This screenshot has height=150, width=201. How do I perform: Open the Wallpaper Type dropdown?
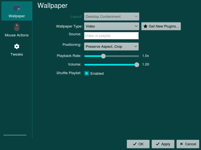coord(111,26)
